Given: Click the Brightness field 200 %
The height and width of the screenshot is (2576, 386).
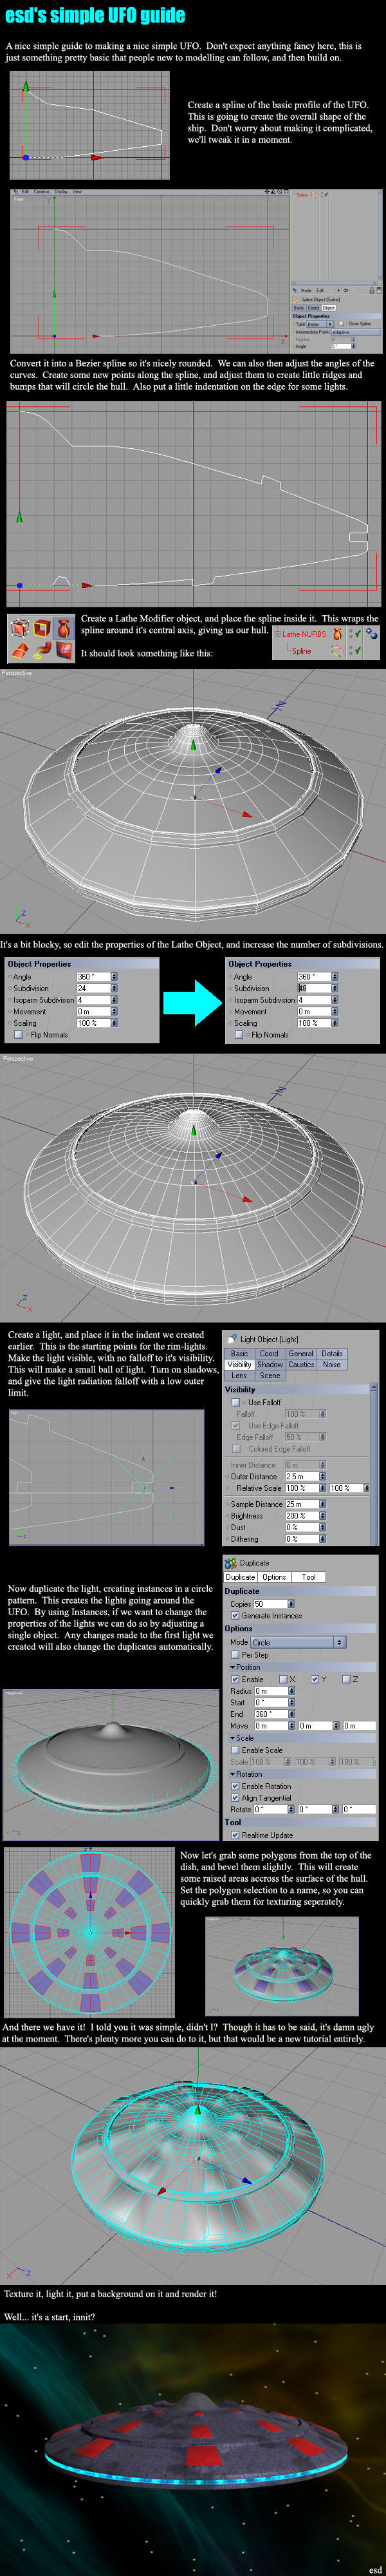Looking at the screenshot, I should (x=302, y=1515).
